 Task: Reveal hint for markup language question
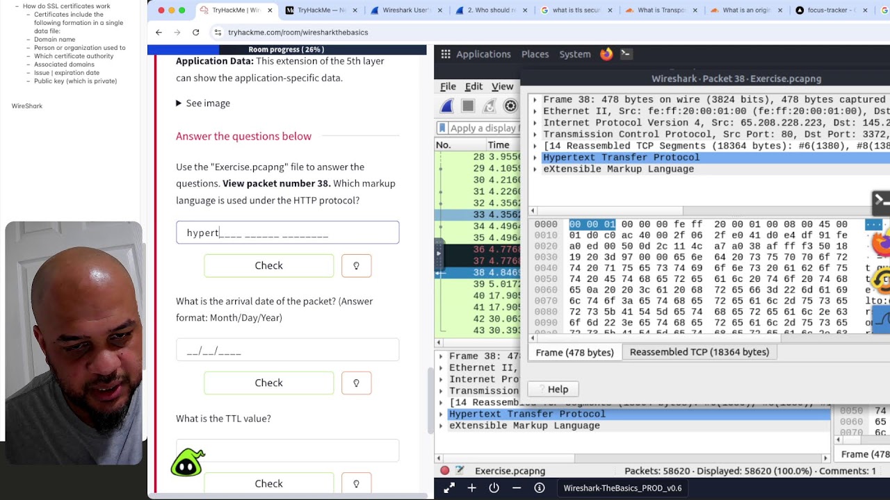pyautogui.click(x=356, y=265)
